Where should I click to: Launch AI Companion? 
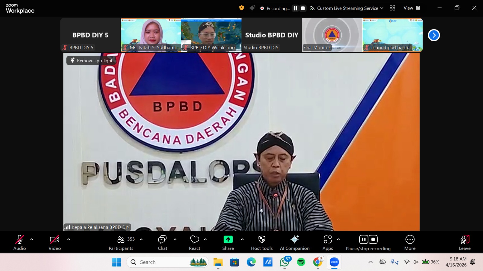295,242
